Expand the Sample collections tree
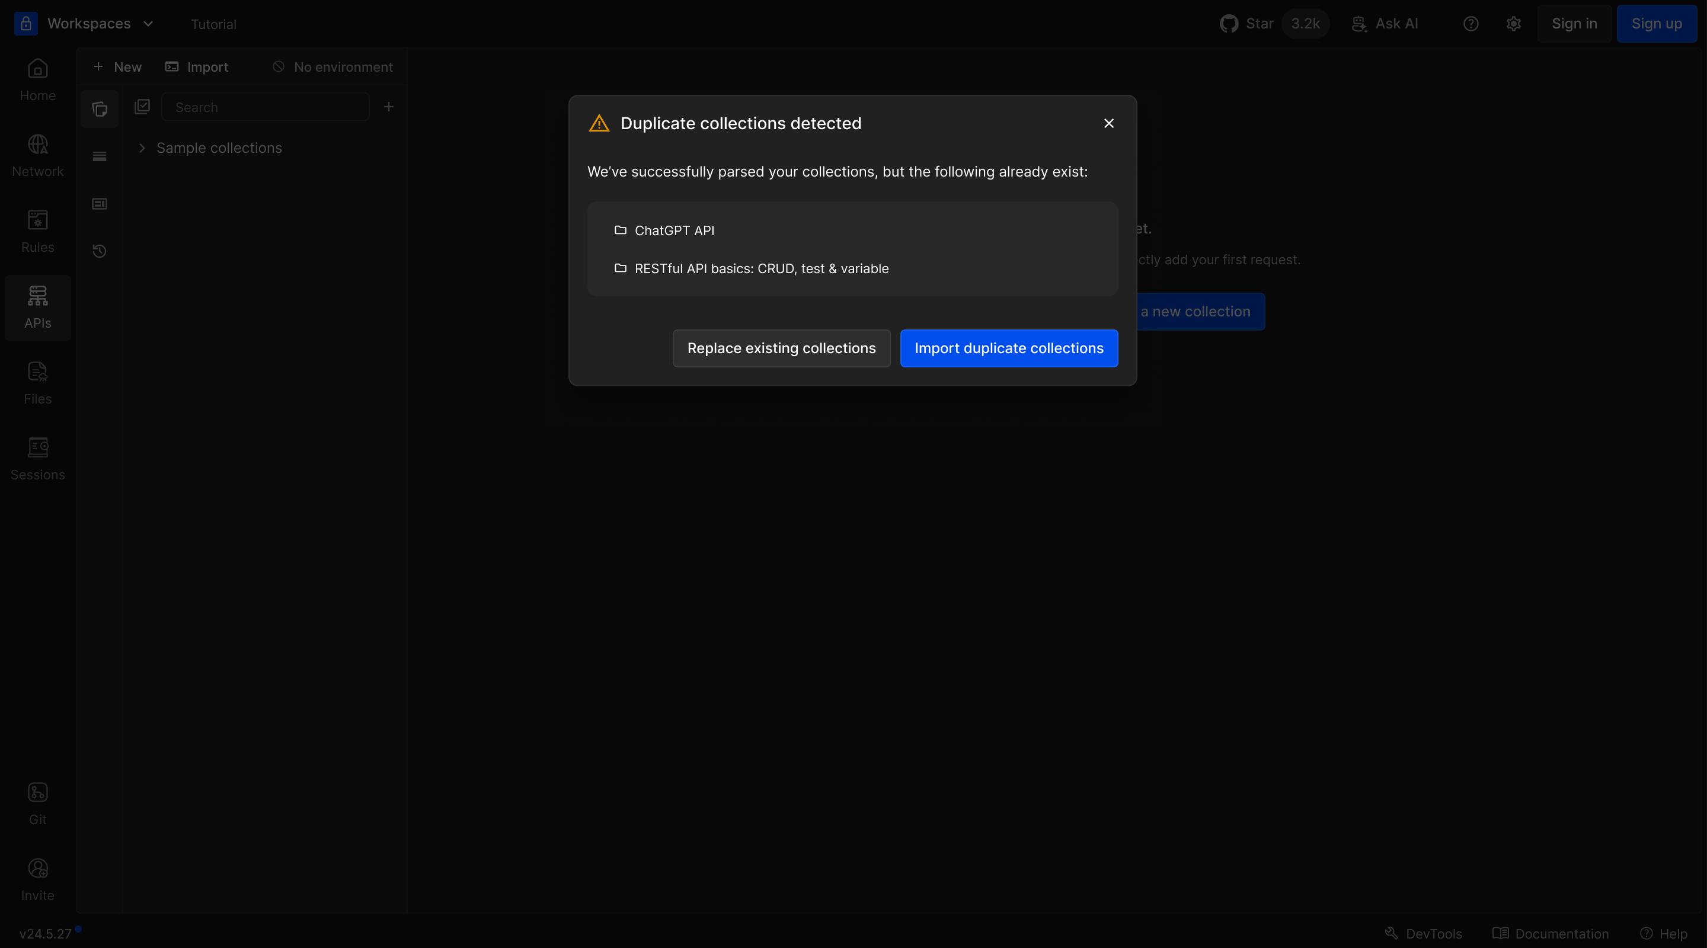1707x948 pixels. coord(142,148)
